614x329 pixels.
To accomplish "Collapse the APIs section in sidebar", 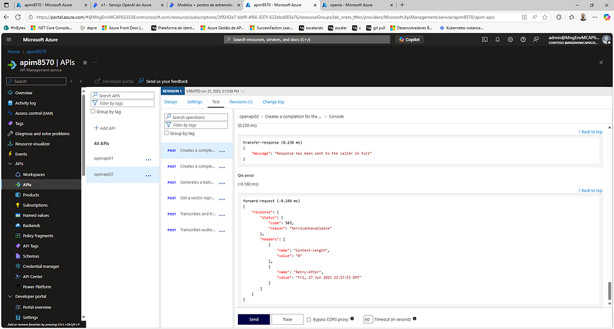I will [x=11, y=164].
